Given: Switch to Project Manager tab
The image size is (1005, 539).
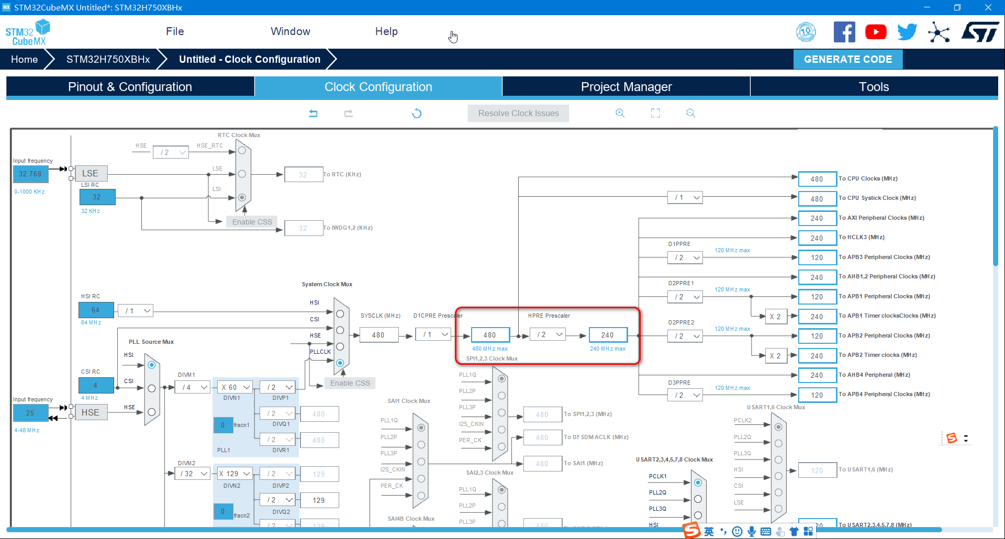Looking at the screenshot, I should click(x=626, y=87).
